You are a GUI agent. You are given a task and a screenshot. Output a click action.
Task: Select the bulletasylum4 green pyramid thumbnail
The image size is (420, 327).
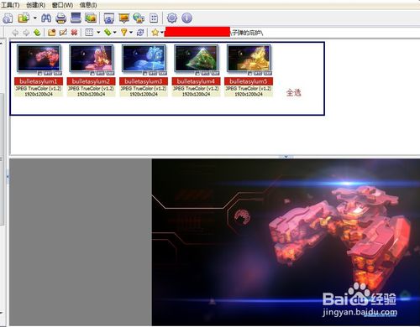196,59
